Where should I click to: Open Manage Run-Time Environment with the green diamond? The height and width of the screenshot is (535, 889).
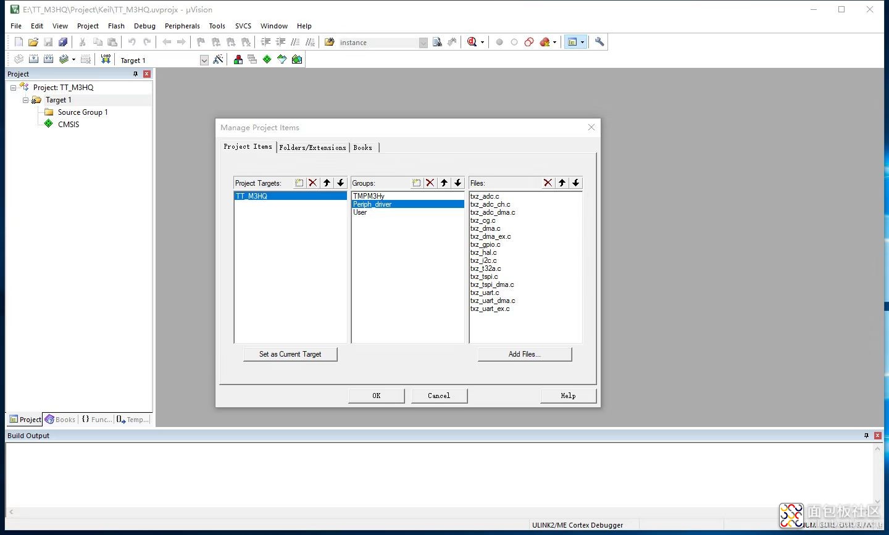[x=267, y=59]
